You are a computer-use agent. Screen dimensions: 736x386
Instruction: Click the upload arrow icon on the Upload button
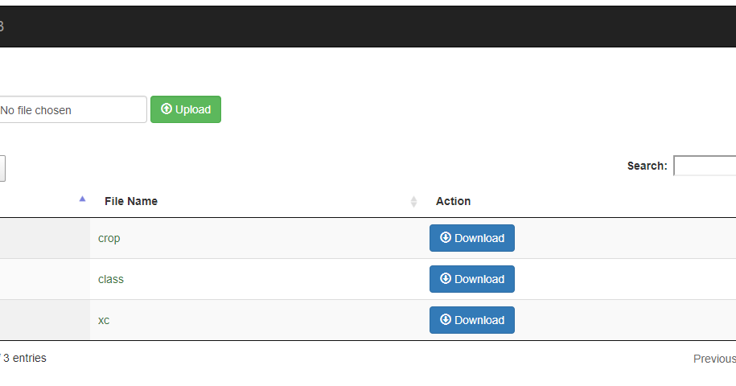167,109
